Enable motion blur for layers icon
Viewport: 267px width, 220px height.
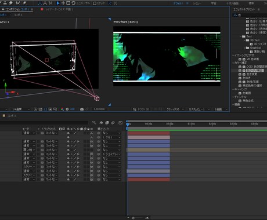click(113, 123)
